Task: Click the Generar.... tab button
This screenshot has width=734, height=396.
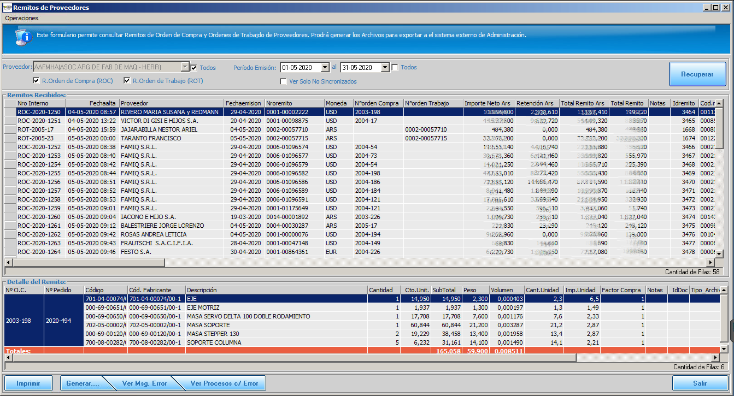Action: pos(83,383)
